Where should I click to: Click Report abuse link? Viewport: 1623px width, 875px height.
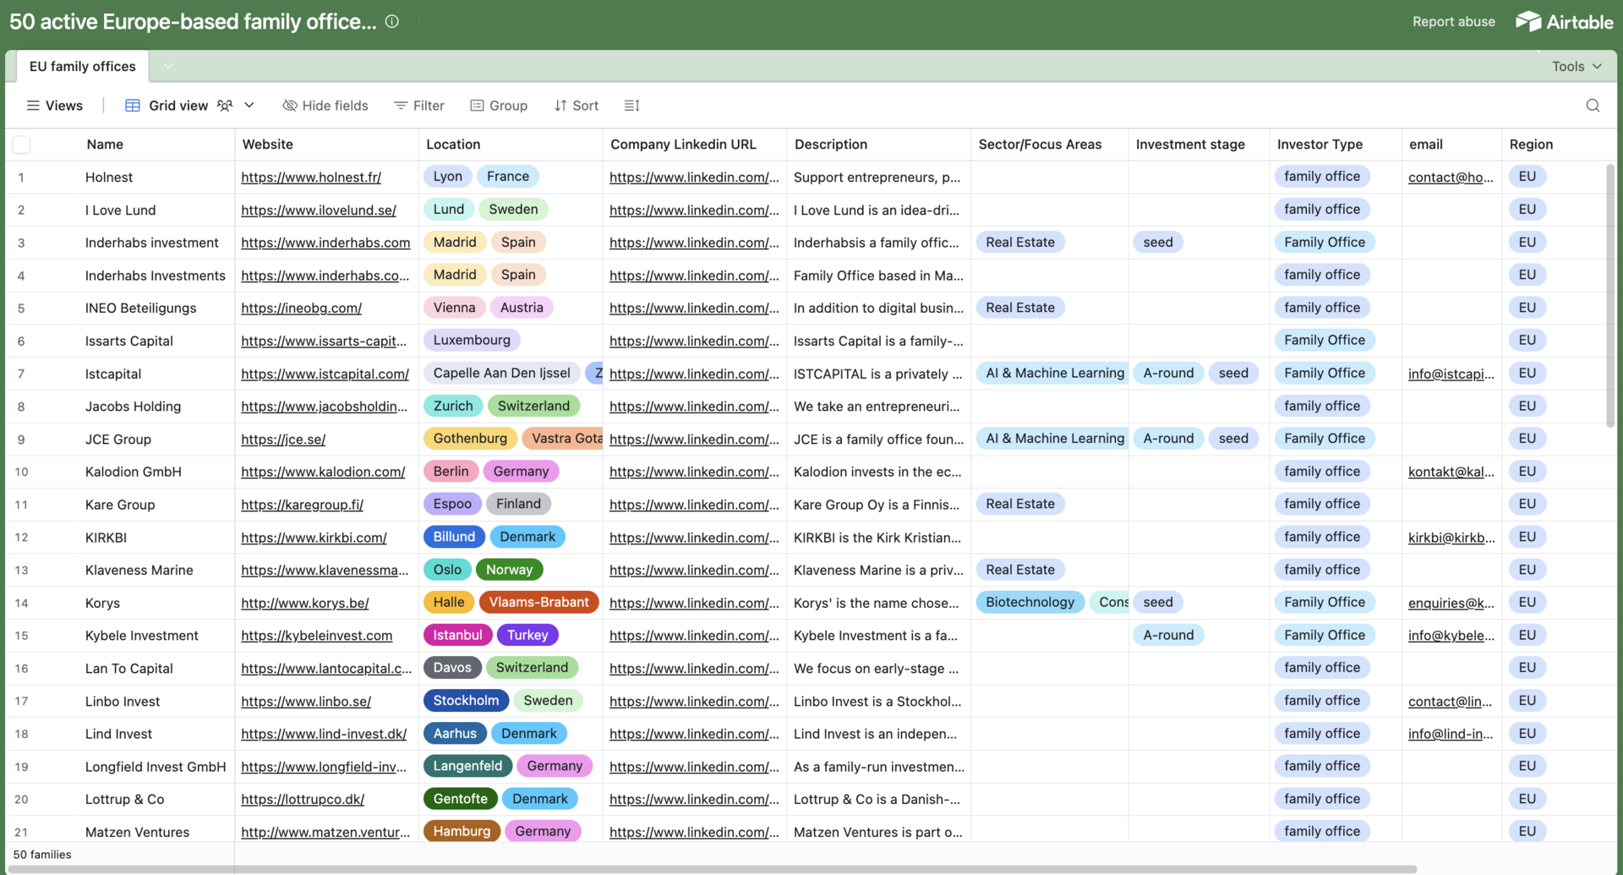point(1453,22)
